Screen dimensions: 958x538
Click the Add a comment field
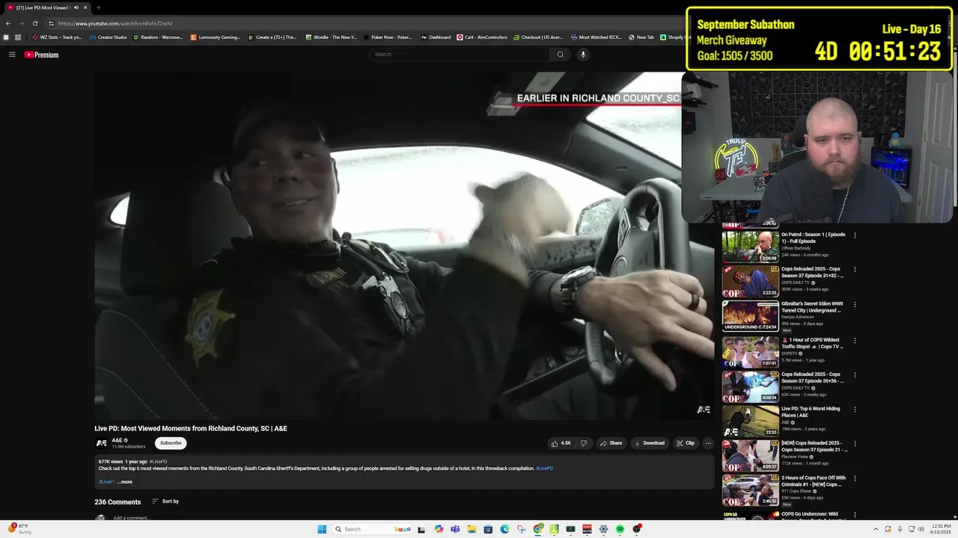click(131, 518)
